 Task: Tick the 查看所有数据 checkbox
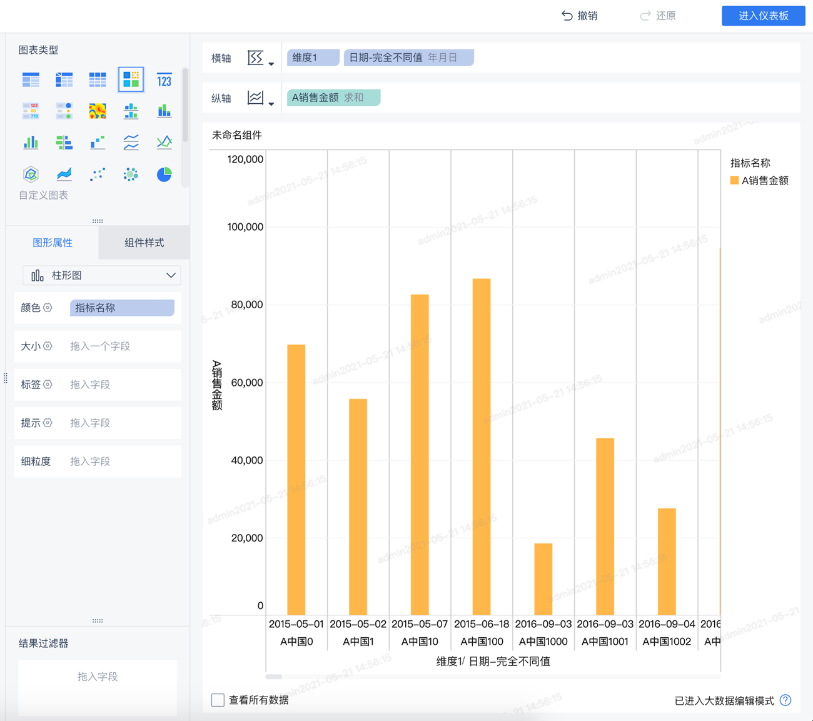pyautogui.click(x=218, y=700)
